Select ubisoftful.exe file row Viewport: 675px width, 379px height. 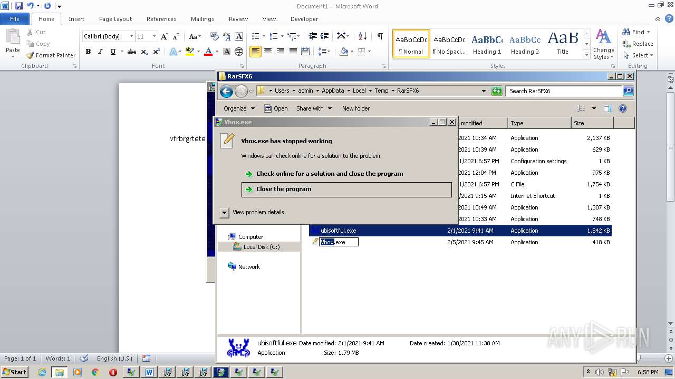tap(460, 231)
